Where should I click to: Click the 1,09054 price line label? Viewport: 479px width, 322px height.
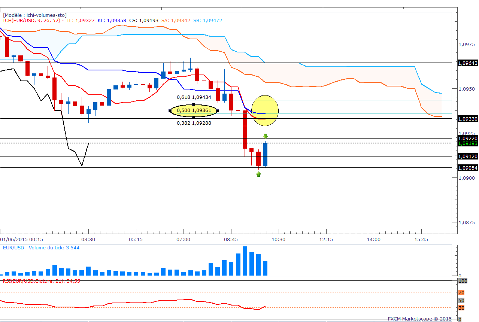coord(468,168)
